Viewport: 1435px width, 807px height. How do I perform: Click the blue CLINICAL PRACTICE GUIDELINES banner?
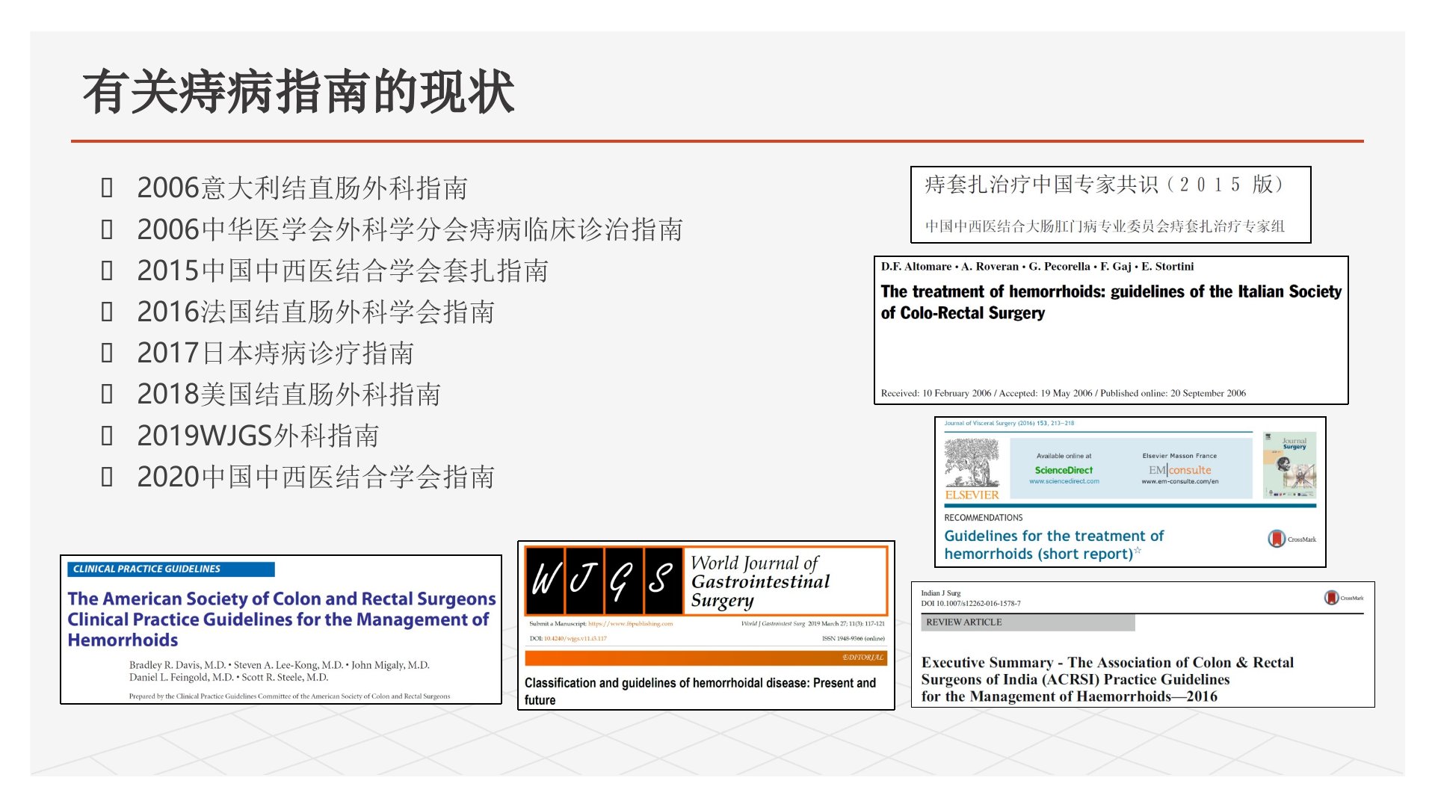(171, 569)
